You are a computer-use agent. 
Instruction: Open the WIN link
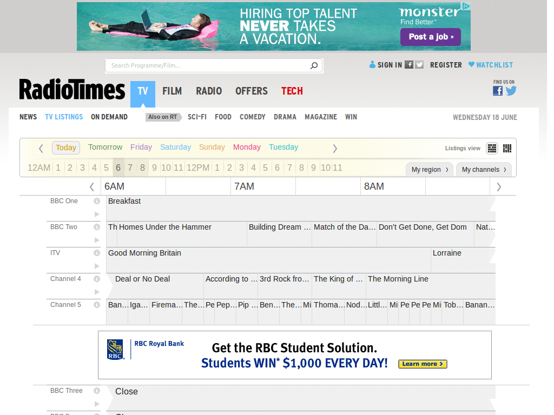coord(351,117)
